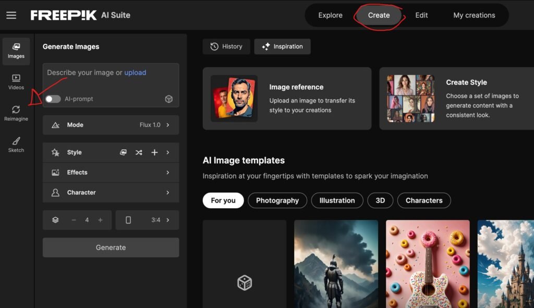Viewport: 534px width, 308px height.
Task: Select the donut guitar template
Action: 428,264
